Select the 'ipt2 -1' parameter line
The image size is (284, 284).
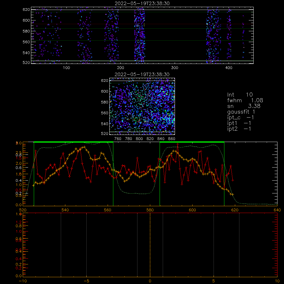tap(239, 129)
